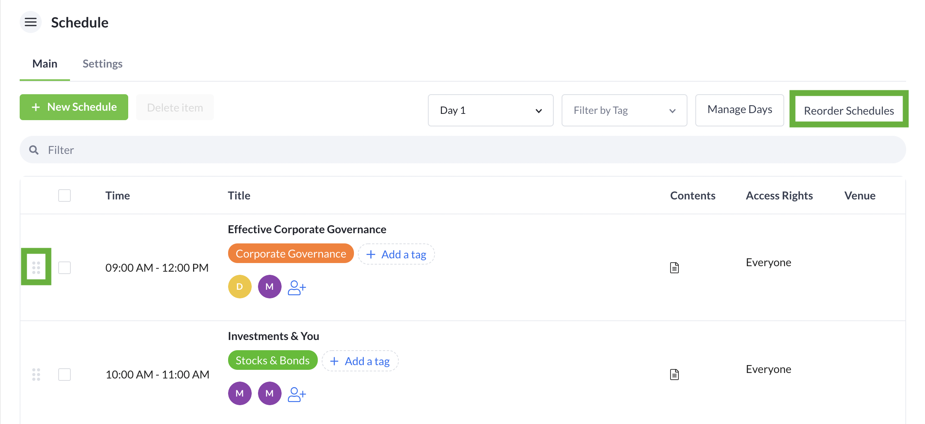Open contents document icon for Effective Corporate Governance
Viewport: 925px width, 424px height.
tap(674, 268)
